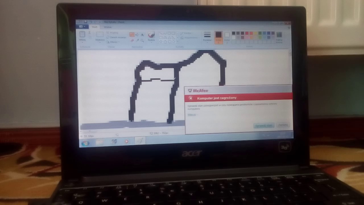Click the Wklej (paste) clipboard icon
Screen dimensions: 364x205
(82, 34)
